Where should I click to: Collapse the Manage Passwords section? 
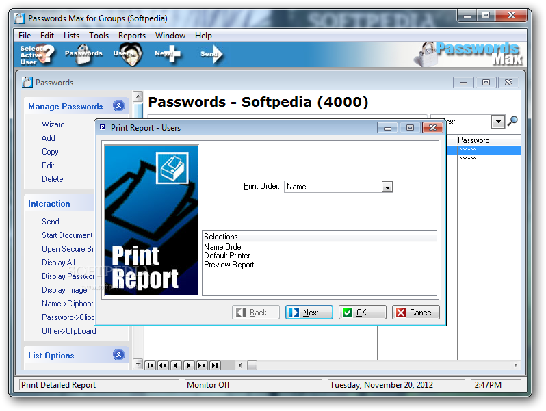pyautogui.click(x=119, y=105)
